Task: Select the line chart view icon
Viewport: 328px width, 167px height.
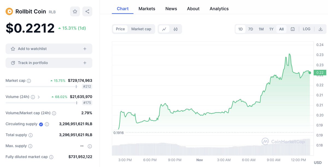Action: coord(164,29)
